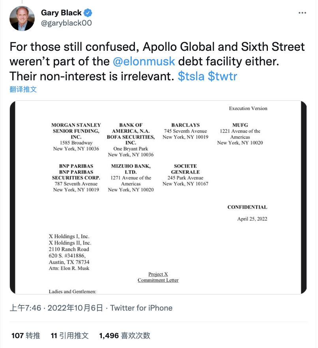Screen dimensions: 318x348
Task: View the 107 转推 retweets list
Action: click(x=26, y=335)
